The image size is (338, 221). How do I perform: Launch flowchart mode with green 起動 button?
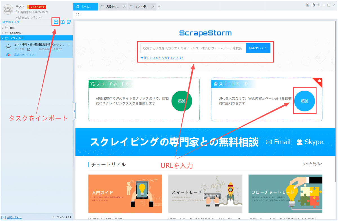point(182,101)
